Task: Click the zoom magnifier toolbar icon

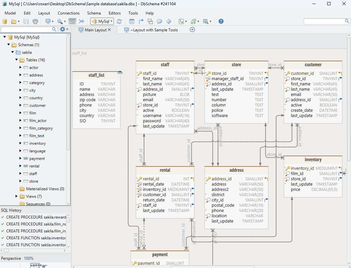Action: (x=60, y=21)
